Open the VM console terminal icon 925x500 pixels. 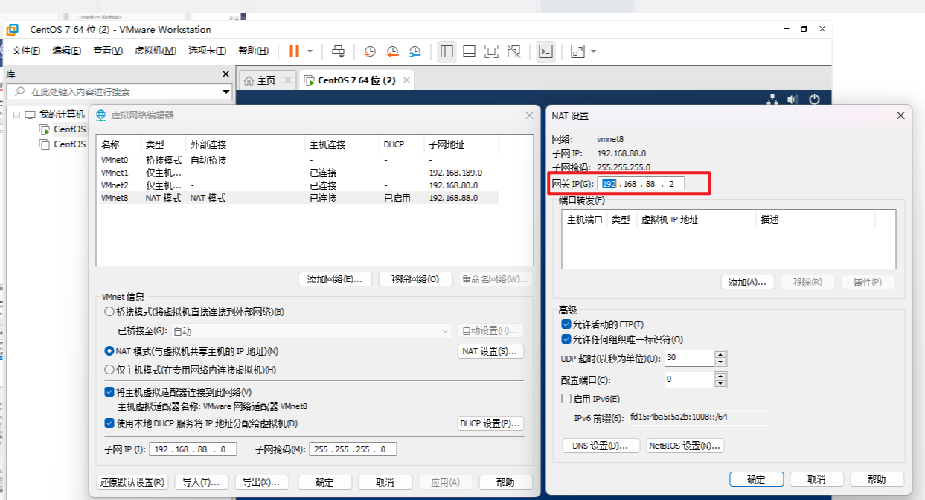[545, 51]
